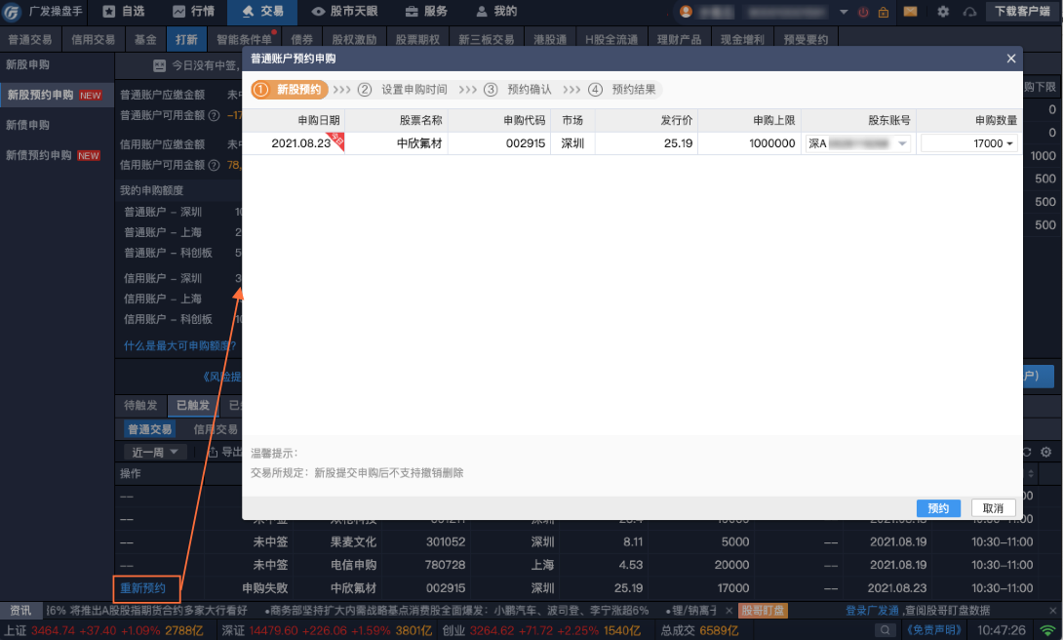Switch to the 待触发 tab
The width and height of the screenshot is (1064, 640).
click(x=140, y=405)
